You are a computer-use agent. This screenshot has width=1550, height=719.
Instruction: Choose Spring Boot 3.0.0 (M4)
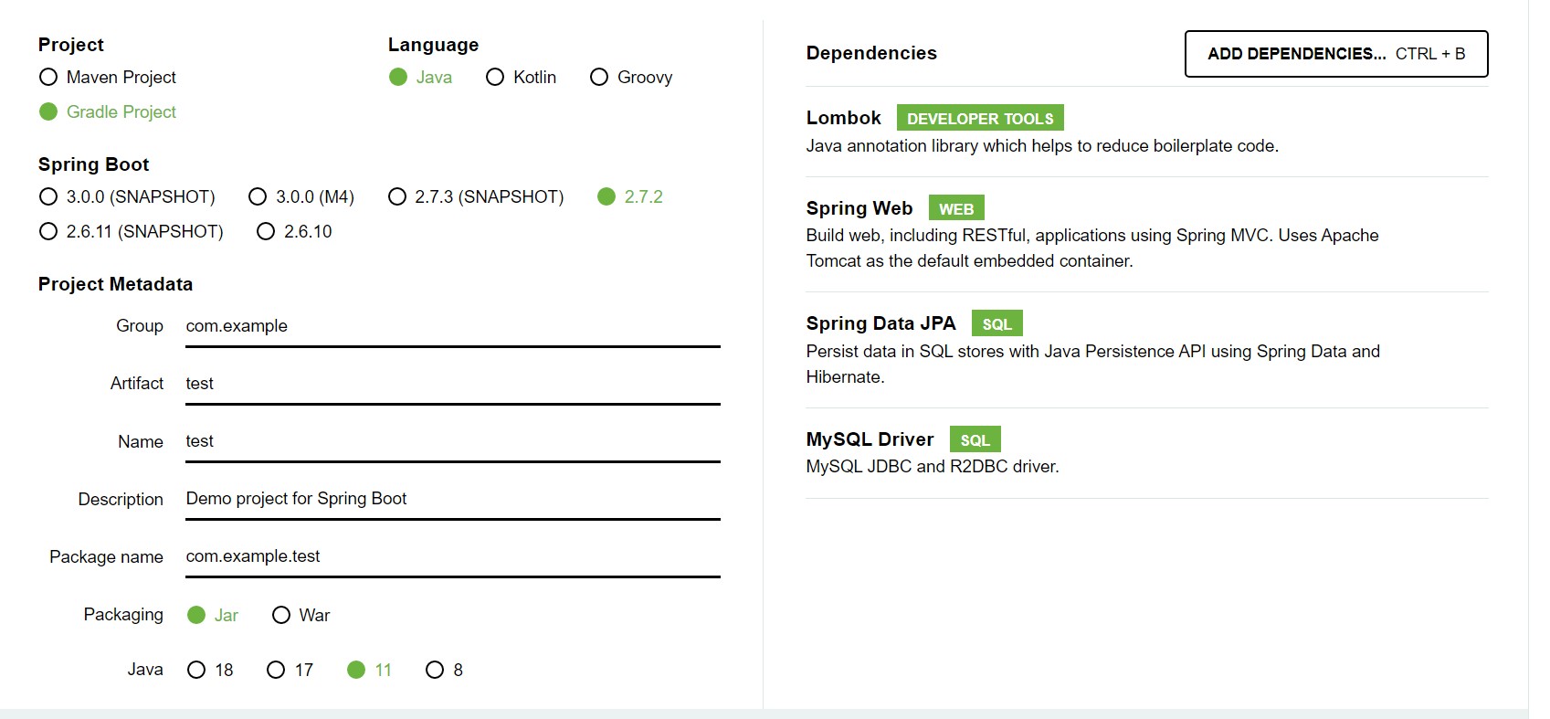pos(258,197)
